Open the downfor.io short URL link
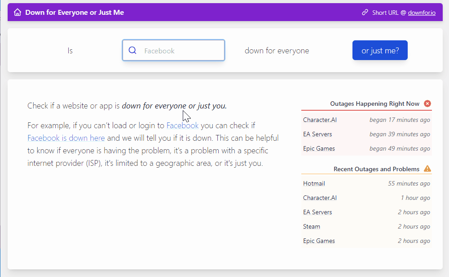This screenshot has width=449, height=277. click(x=422, y=13)
